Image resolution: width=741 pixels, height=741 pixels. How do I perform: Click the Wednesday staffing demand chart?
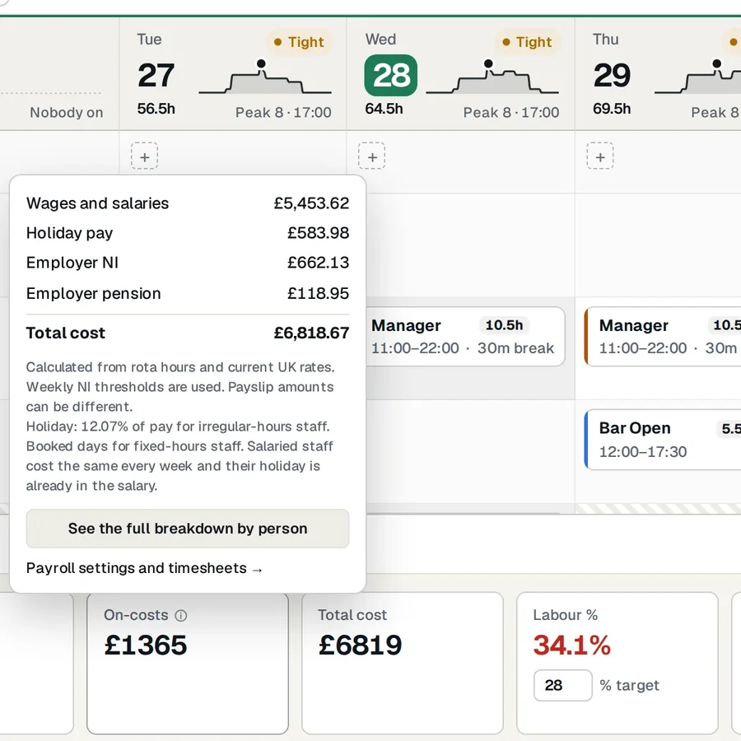click(x=492, y=78)
